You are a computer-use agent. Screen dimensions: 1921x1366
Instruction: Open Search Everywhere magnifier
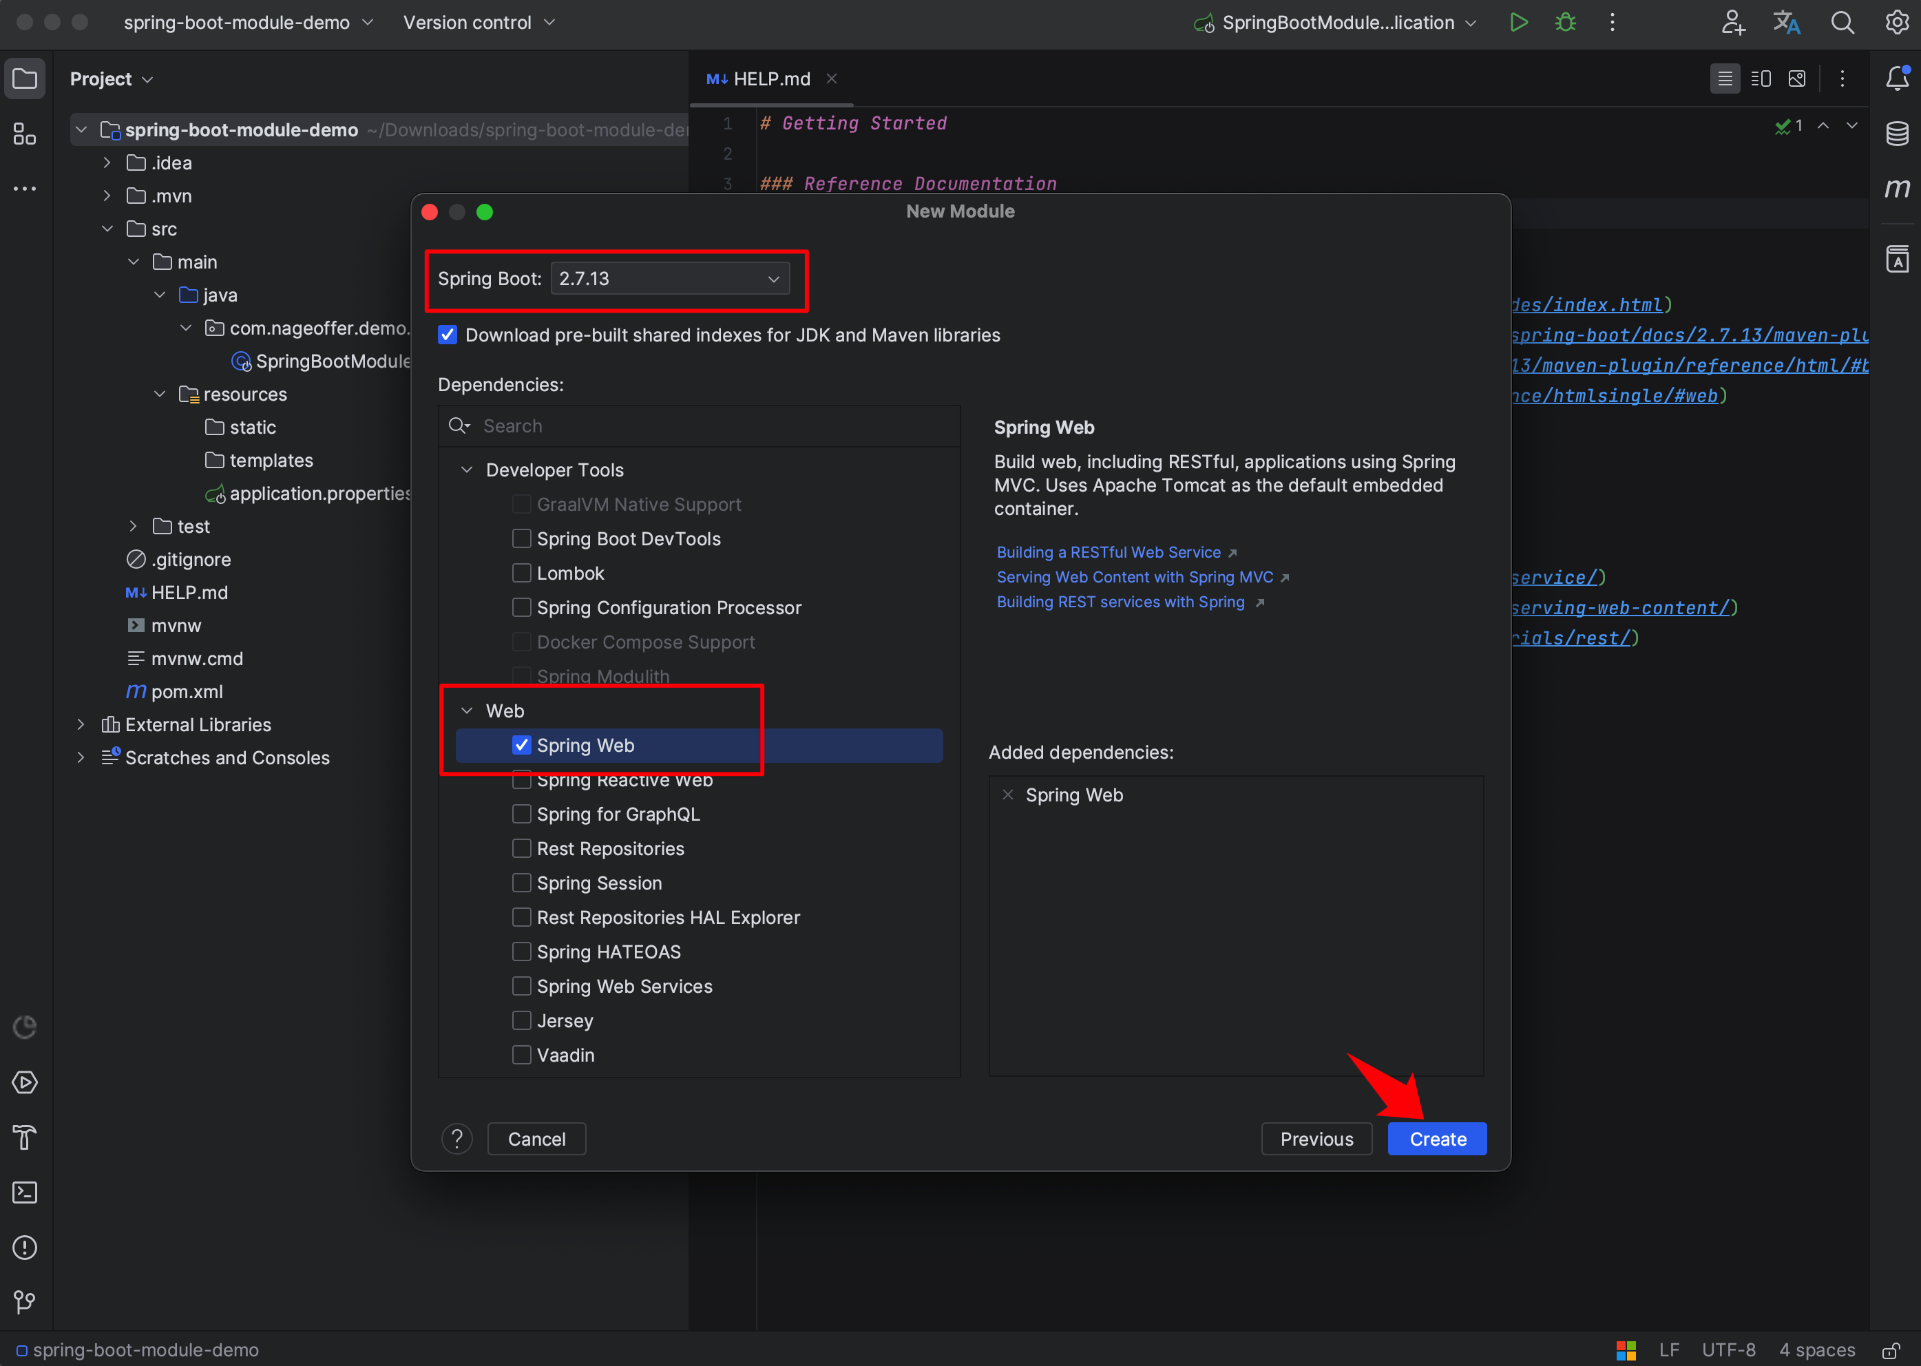1842,23
